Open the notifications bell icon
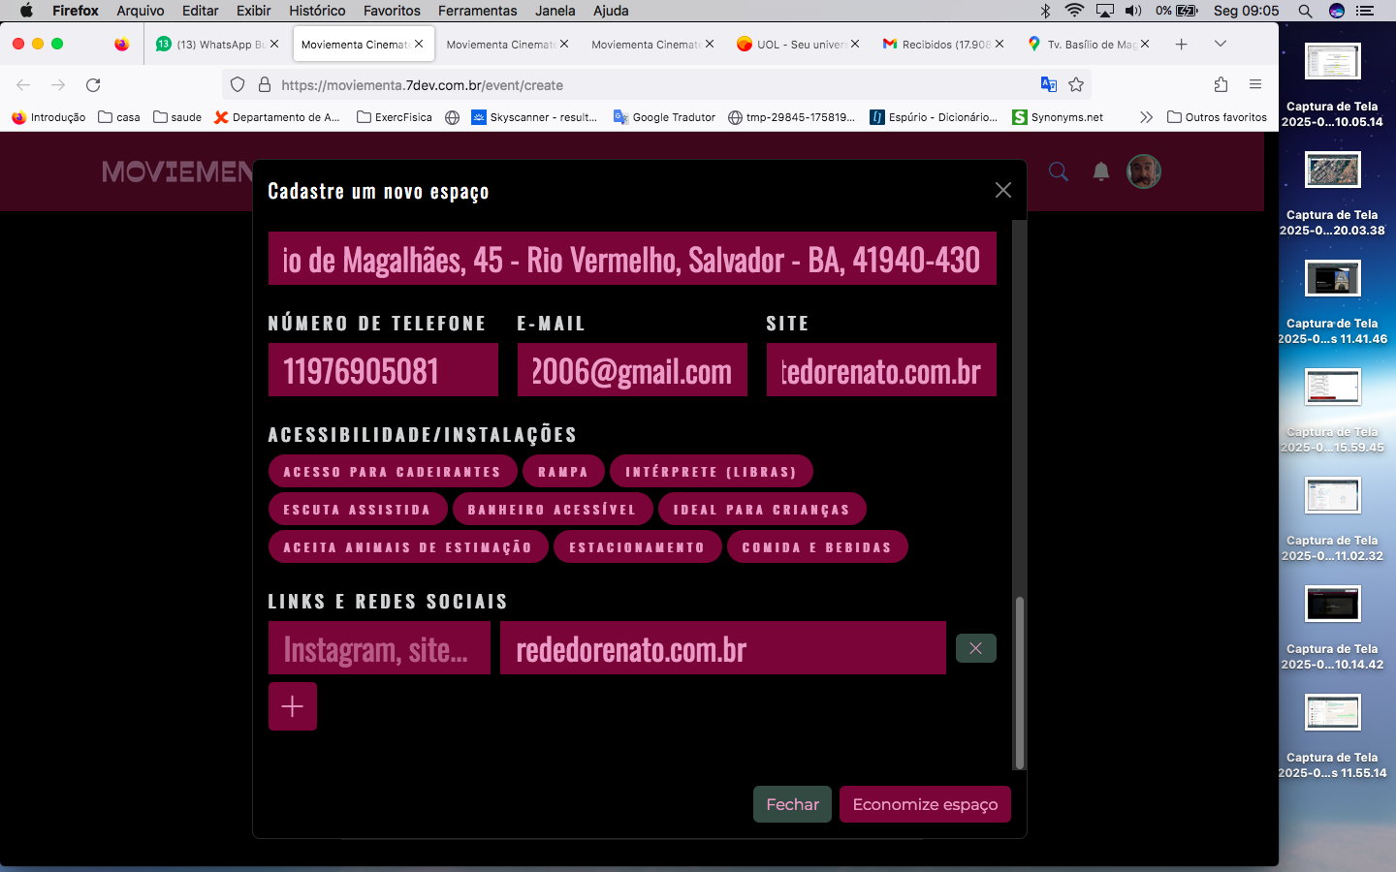 point(1100,171)
